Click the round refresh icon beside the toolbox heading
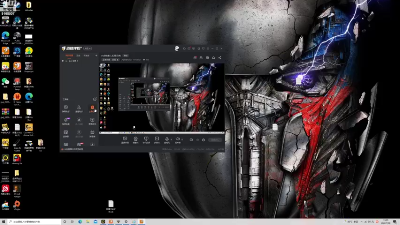 pyautogui.click(x=95, y=99)
